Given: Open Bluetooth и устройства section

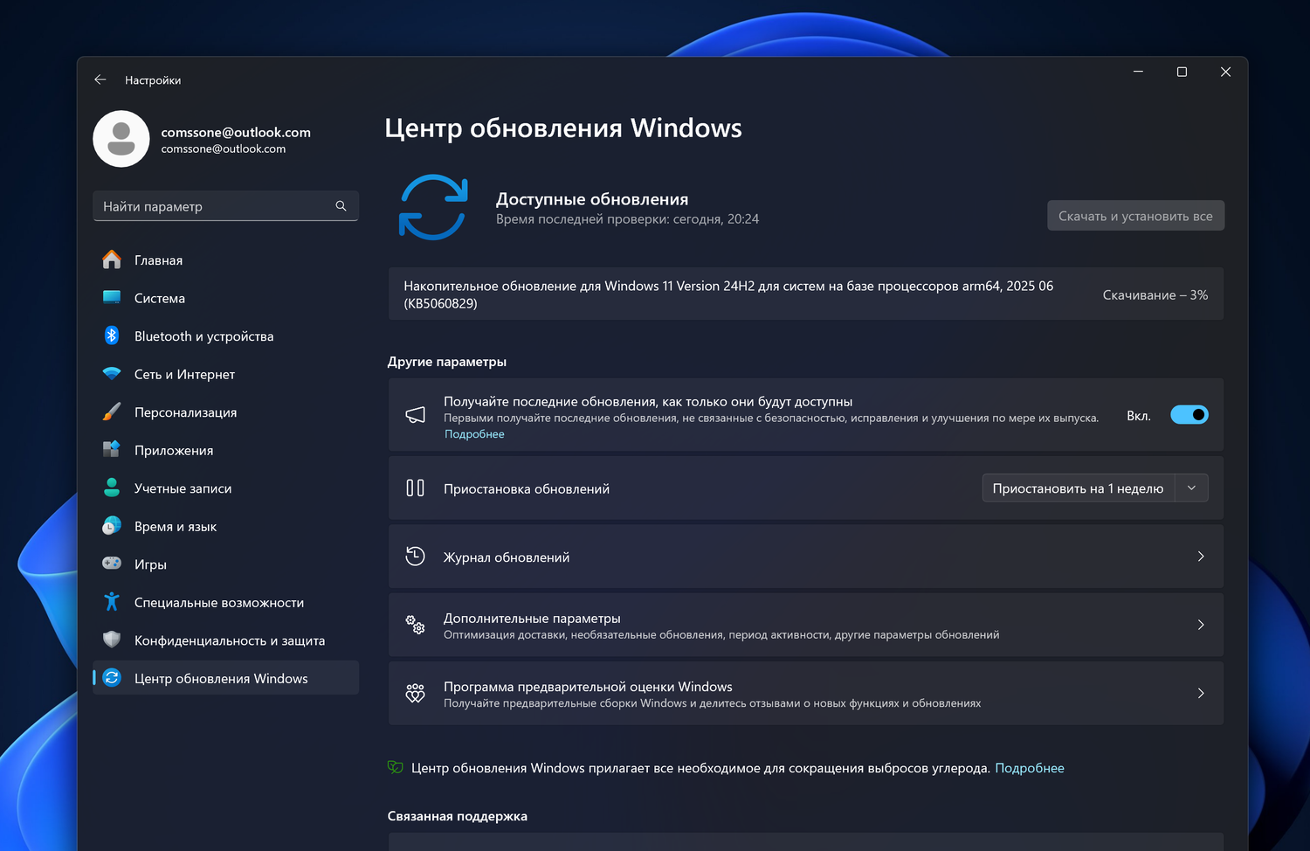Looking at the screenshot, I should (x=225, y=336).
